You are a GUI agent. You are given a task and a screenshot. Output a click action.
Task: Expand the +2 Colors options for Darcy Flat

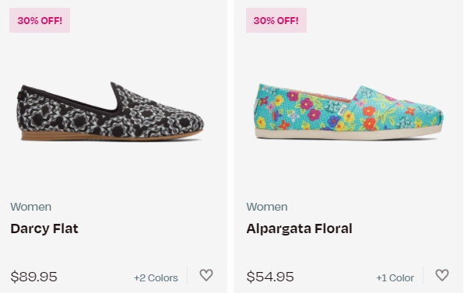tap(156, 277)
